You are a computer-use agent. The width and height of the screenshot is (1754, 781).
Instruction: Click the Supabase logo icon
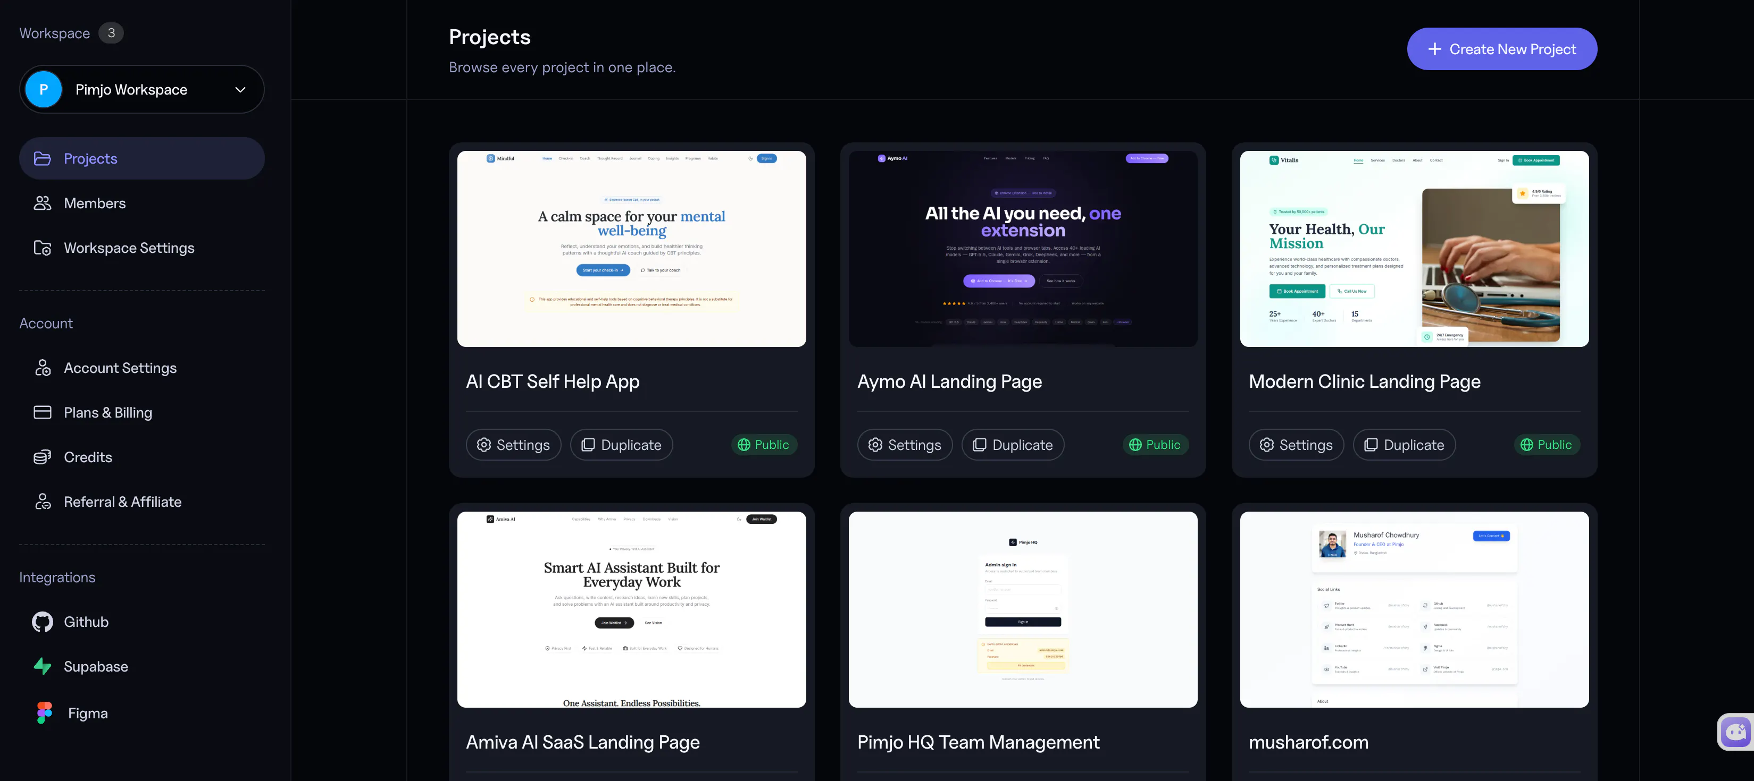42,667
